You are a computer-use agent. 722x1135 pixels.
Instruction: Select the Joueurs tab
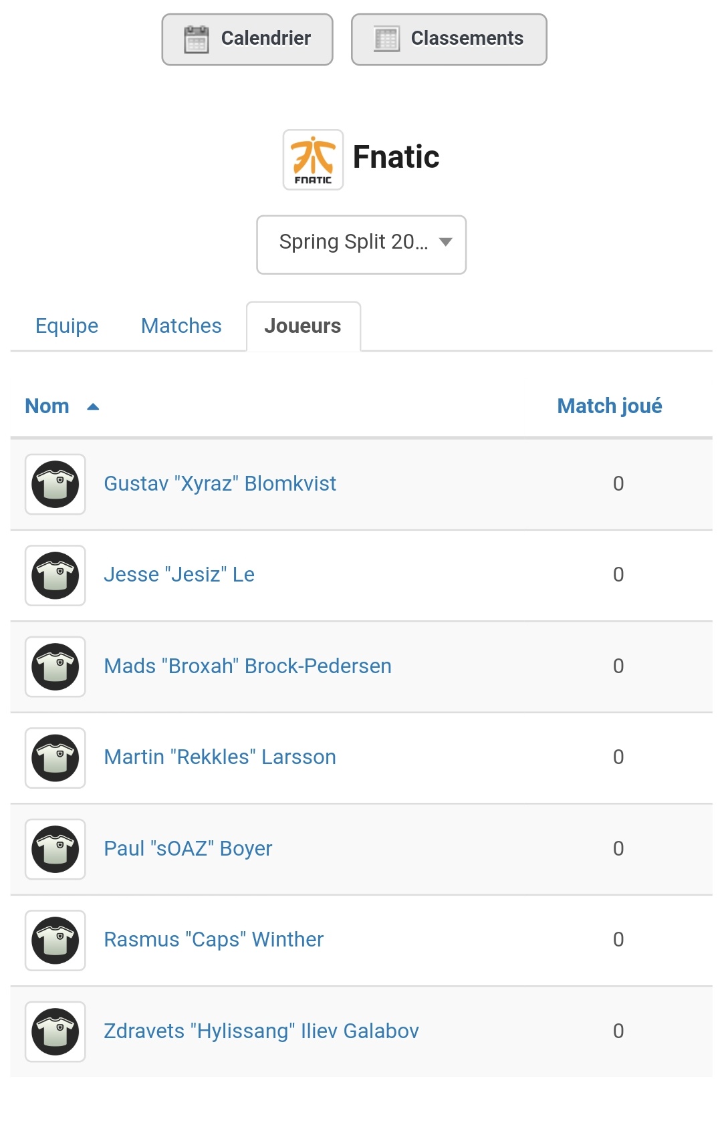point(303,326)
